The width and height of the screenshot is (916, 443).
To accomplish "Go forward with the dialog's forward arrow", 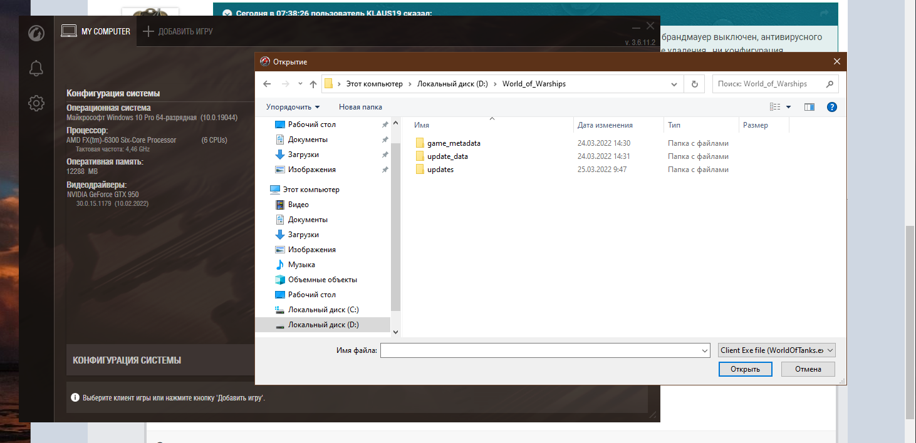I will click(x=286, y=84).
